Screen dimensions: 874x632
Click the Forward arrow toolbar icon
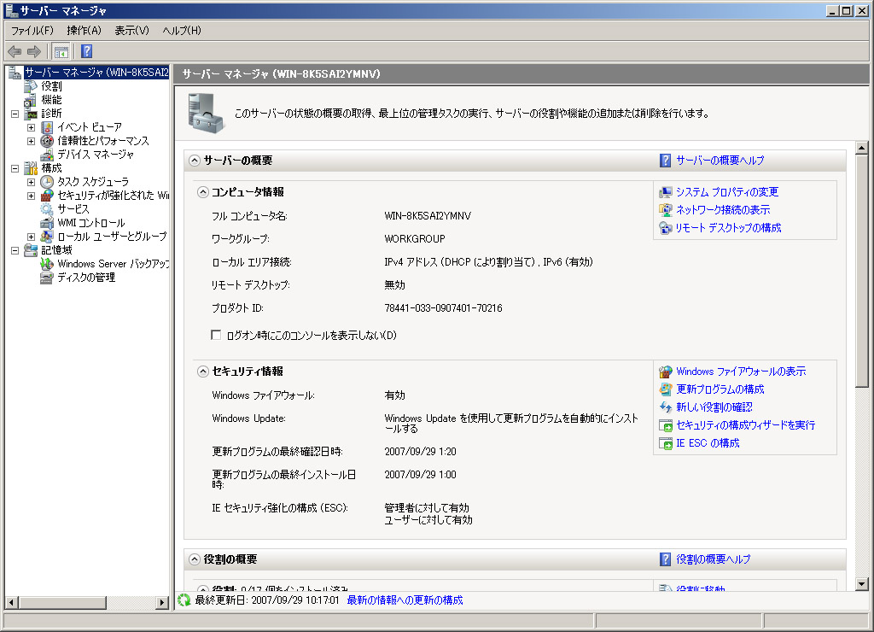34,52
